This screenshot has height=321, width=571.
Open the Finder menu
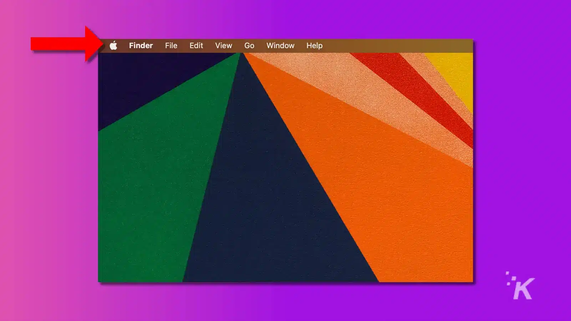coord(141,46)
